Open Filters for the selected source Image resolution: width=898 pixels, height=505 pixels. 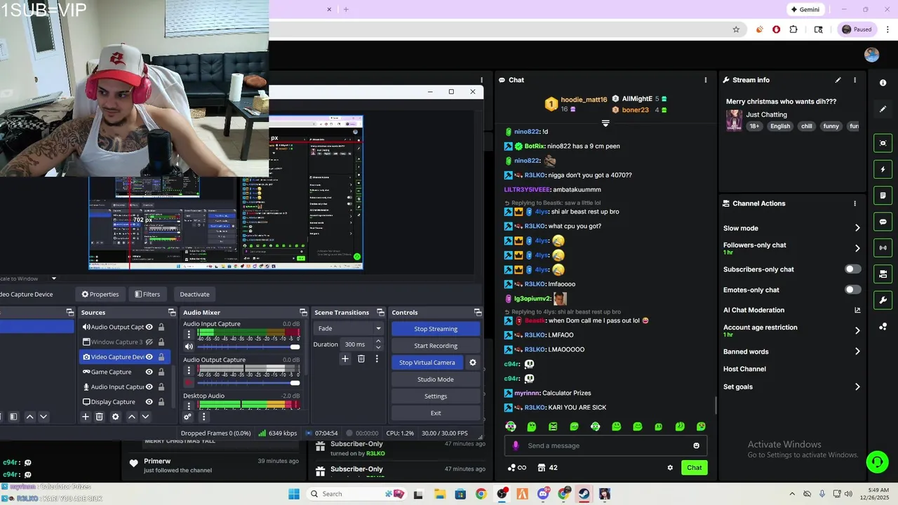point(147,294)
